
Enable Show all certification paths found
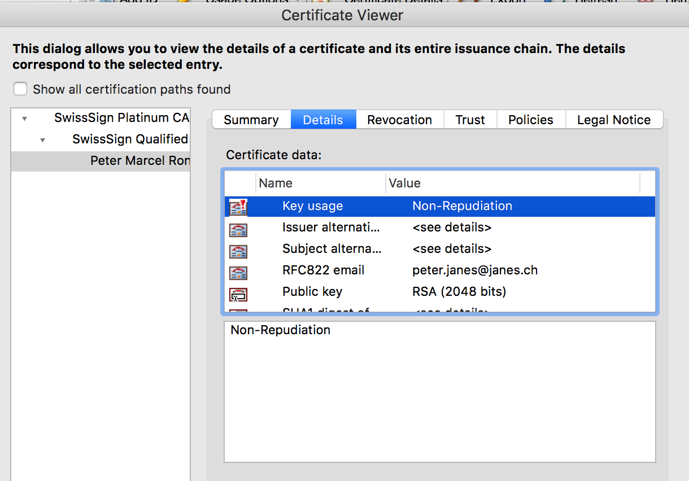tap(20, 89)
